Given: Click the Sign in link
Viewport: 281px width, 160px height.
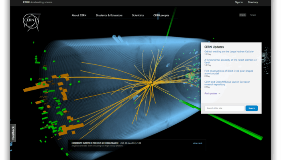Looking at the screenshot, I should click(239, 2).
